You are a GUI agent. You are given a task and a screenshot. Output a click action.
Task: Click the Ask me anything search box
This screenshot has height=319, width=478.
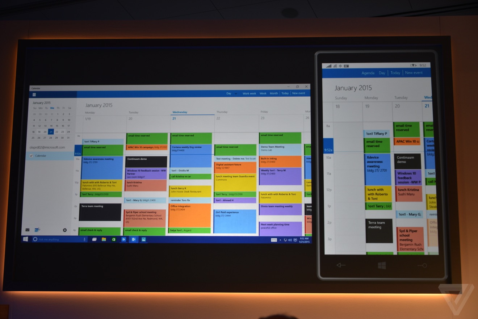click(x=58, y=239)
